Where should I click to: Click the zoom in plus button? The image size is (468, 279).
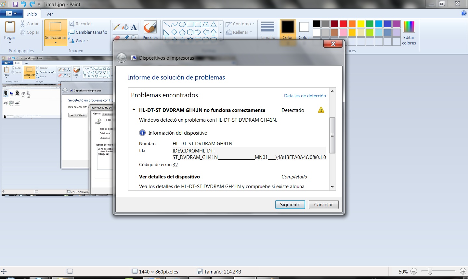pyautogui.click(x=463, y=271)
